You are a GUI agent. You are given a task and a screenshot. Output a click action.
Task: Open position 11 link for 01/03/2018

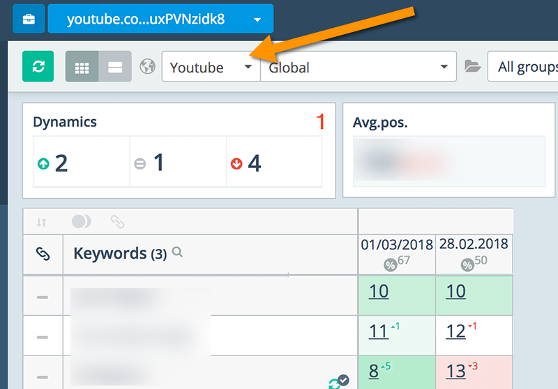(x=378, y=331)
